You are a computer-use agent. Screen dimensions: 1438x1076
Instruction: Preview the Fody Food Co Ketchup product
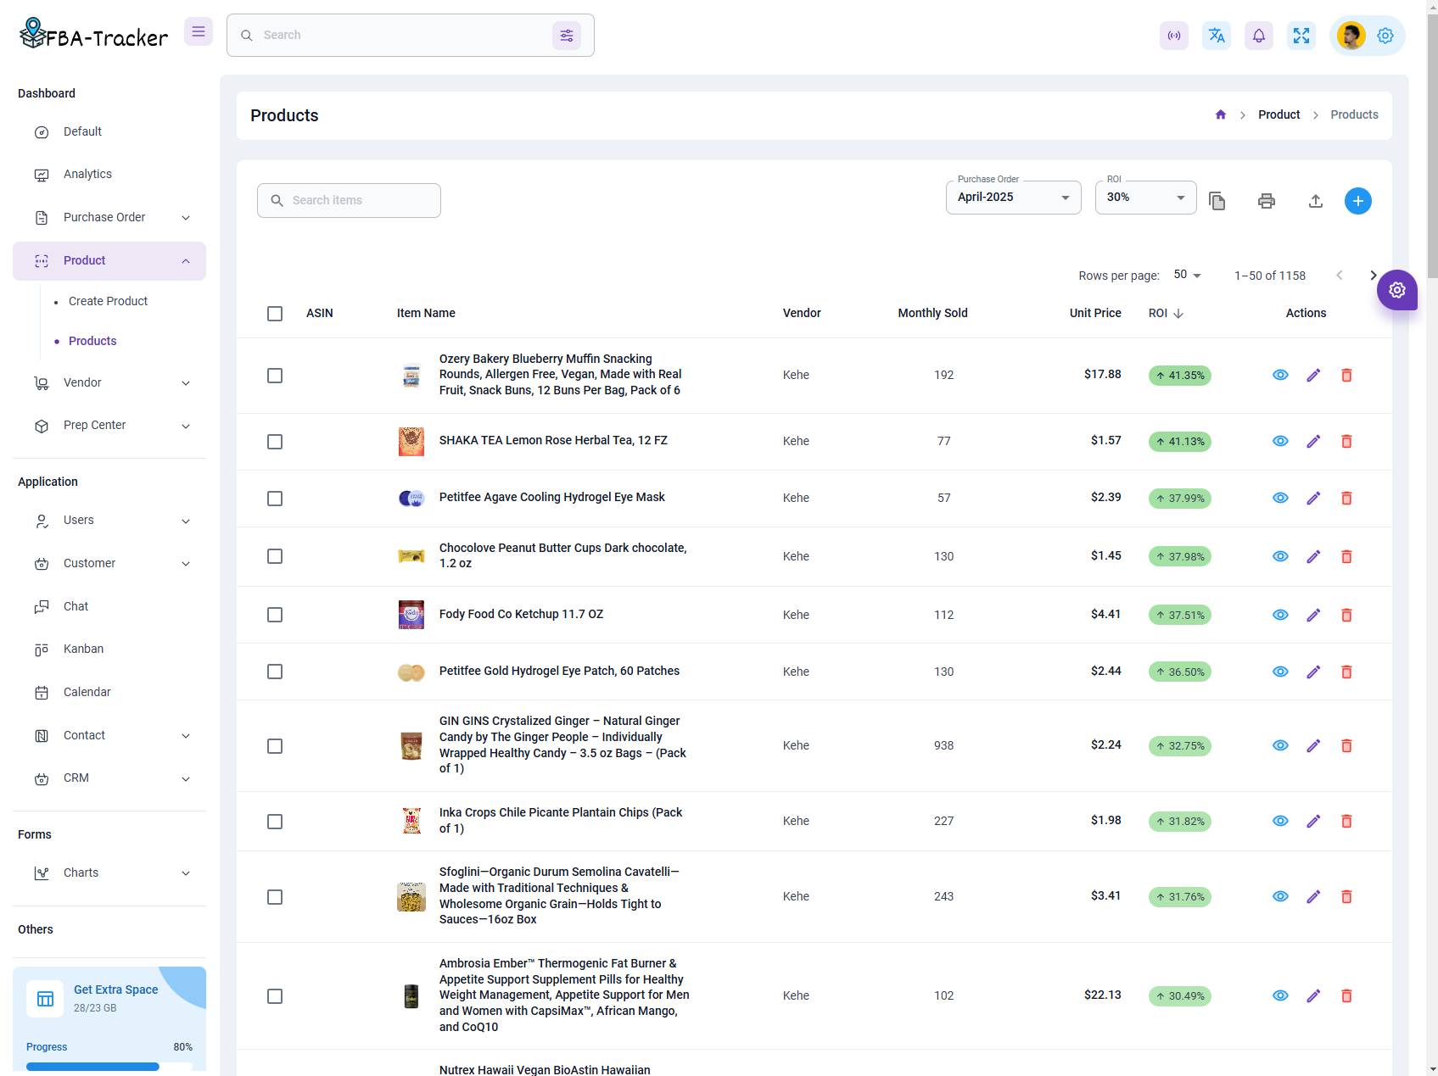click(1280, 615)
